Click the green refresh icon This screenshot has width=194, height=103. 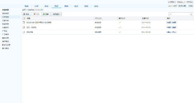[44, 14]
